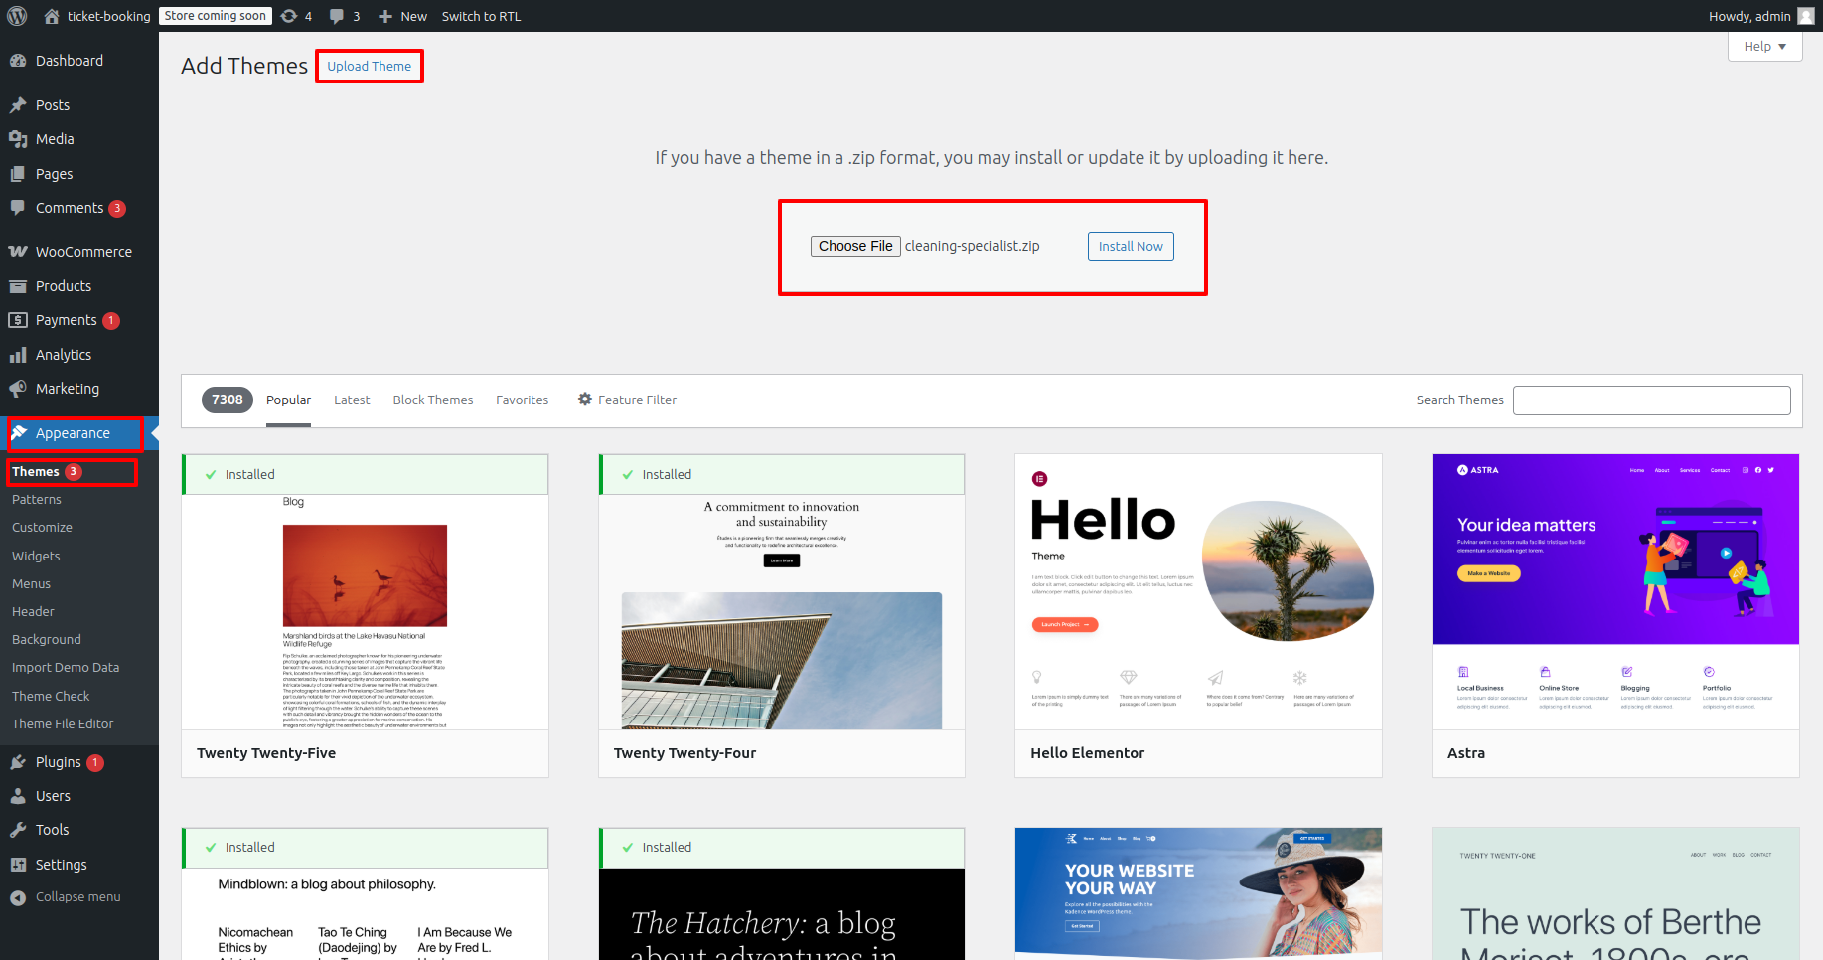Open Plugins via the plug icon
1823x960 pixels.
[x=18, y=762]
